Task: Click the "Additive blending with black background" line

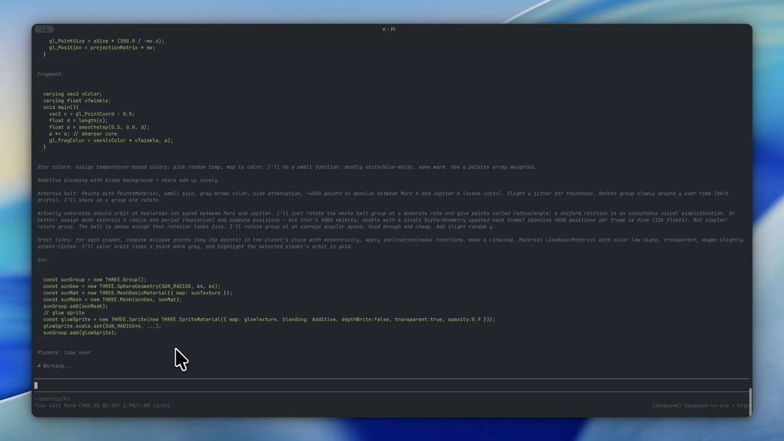Action: (x=129, y=180)
